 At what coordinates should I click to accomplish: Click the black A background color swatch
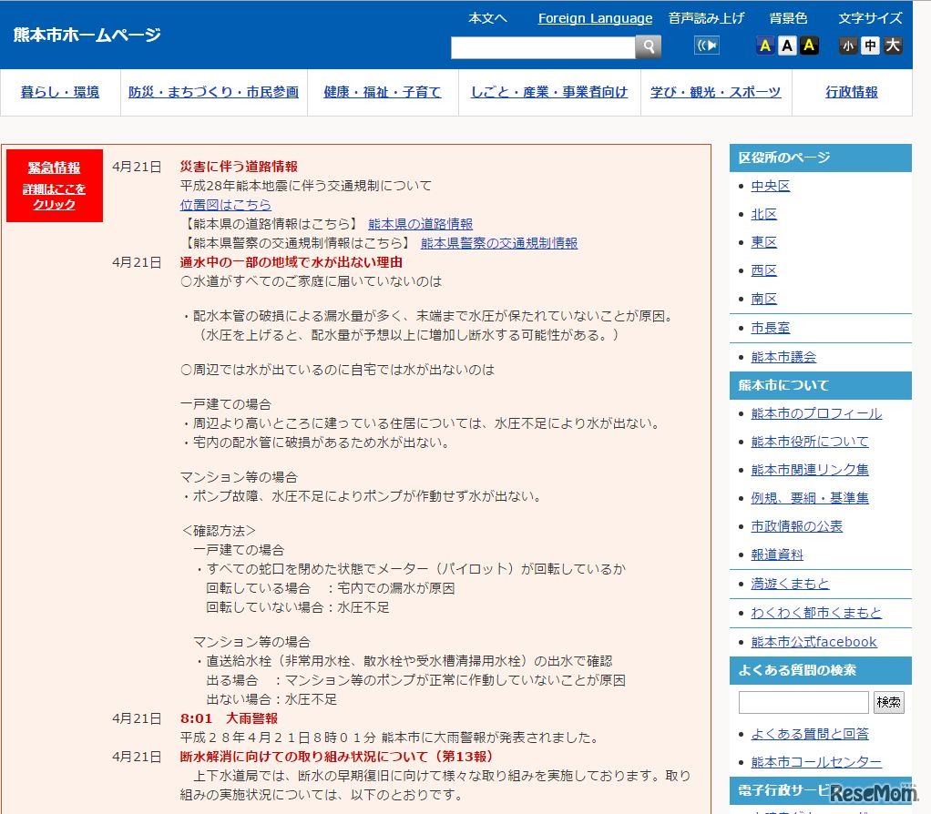tap(808, 45)
